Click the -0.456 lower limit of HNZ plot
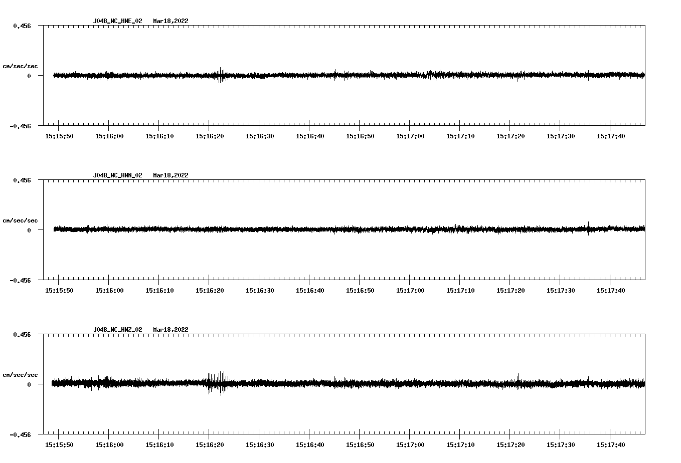 click(x=20, y=434)
